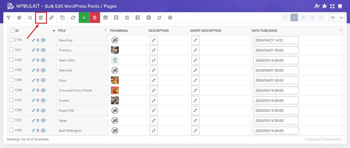Add new post with green plus button
Viewport: 350px width, 148px height.
coord(84,18)
